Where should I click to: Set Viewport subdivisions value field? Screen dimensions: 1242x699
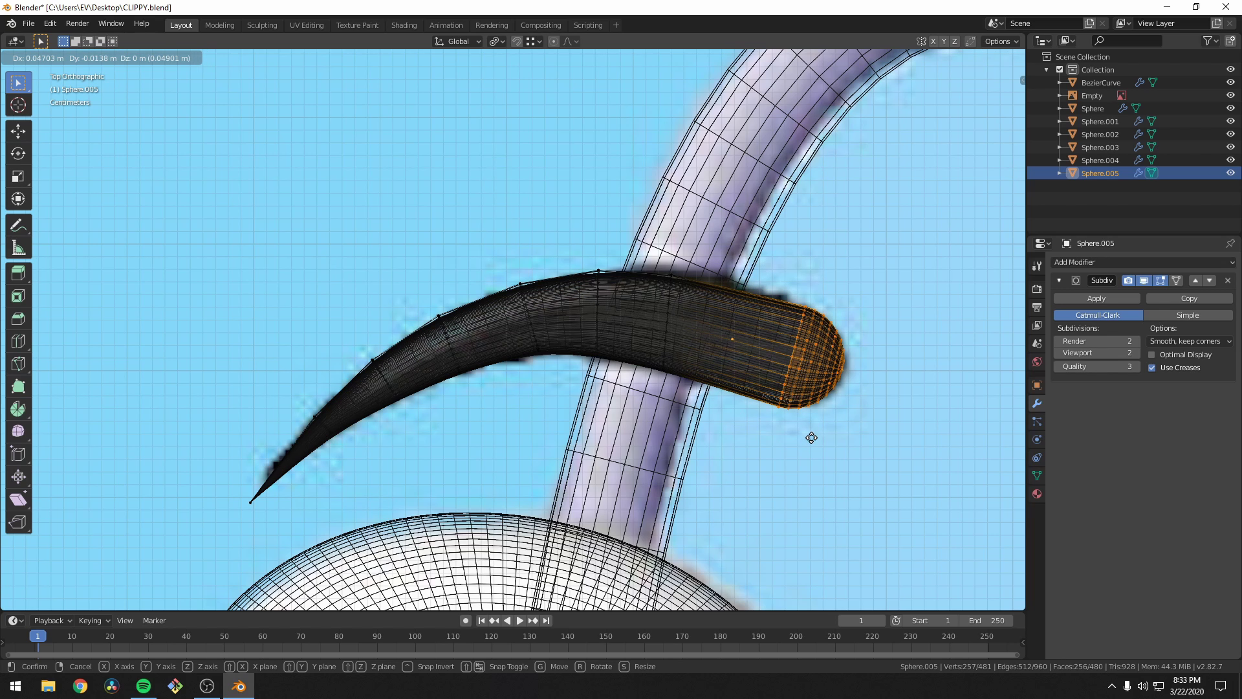pyautogui.click(x=1096, y=353)
